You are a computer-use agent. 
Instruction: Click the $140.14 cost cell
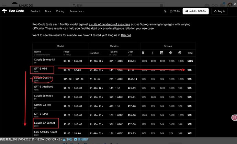coord(132,79)
